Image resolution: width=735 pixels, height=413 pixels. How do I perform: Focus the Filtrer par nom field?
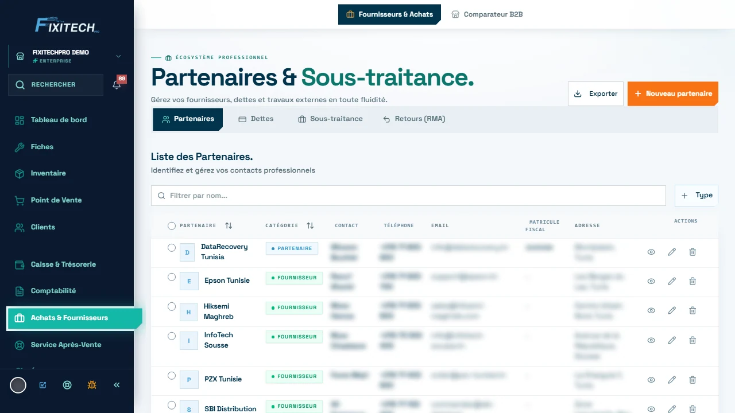[408, 196]
